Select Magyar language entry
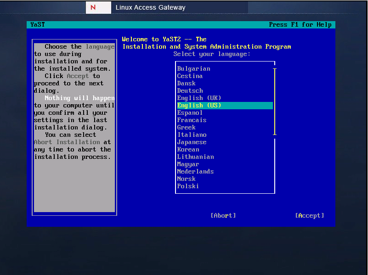 [x=225, y=164]
